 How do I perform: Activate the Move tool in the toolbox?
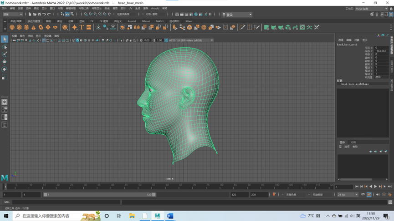click(x=5, y=62)
